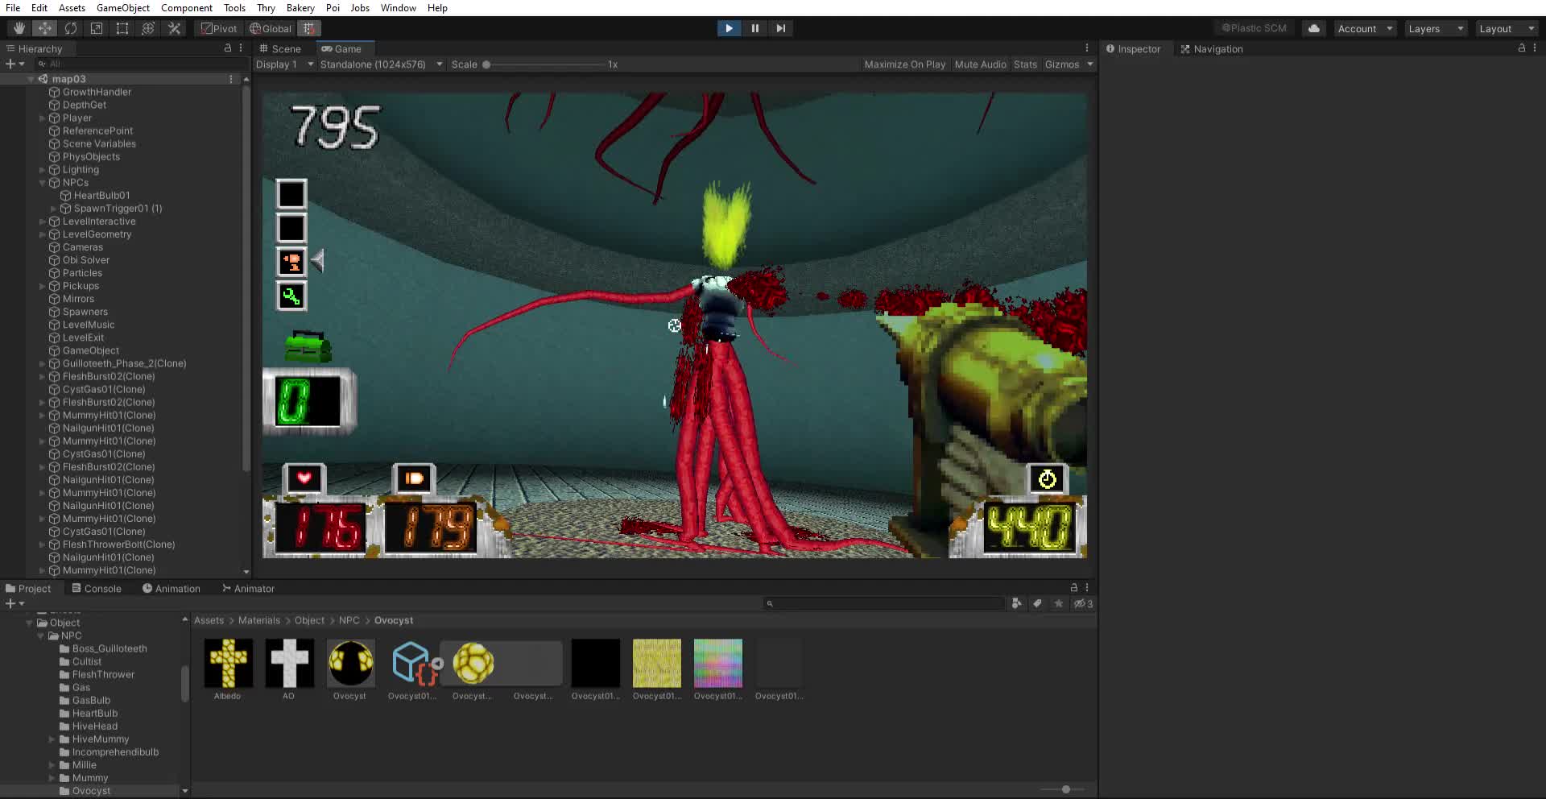Toggle Pivot handle position
This screenshot has height=799, width=1546.
[219, 28]
